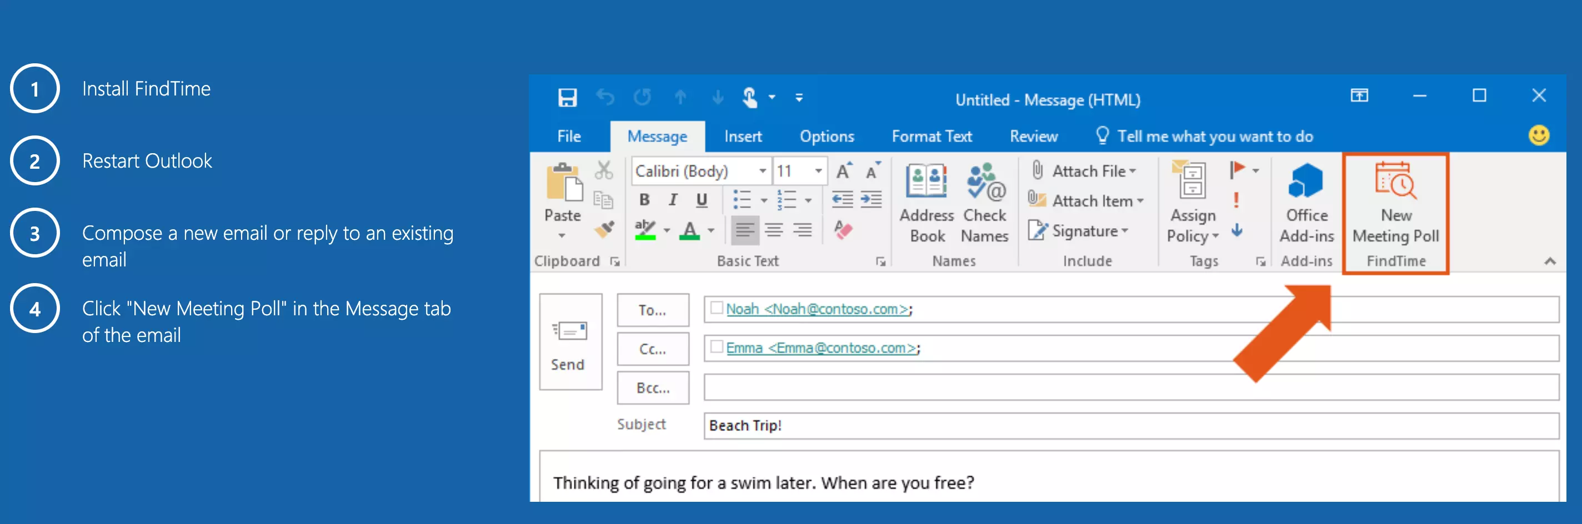Screen dimensions: 1582x524
Task: Decrease the font size
Action: [873, 170]
